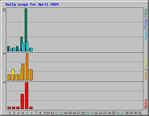Click day 12 on the date axis
The image size is (149, 116).
(57, 113)
